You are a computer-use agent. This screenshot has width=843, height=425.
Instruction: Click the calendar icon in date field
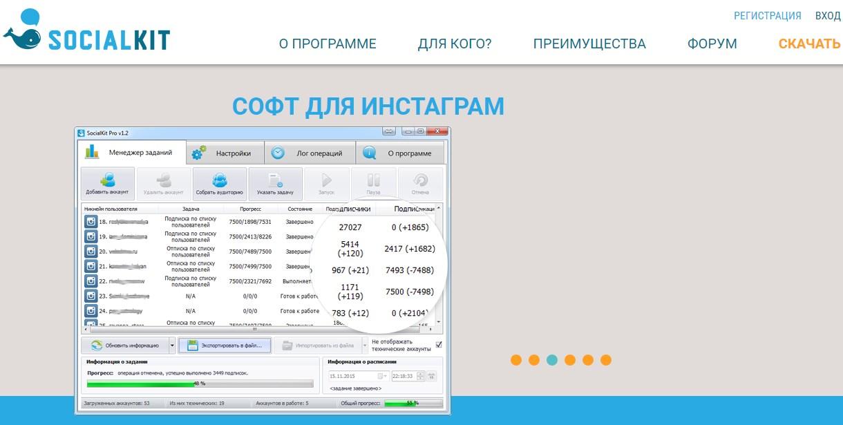[381, 376]
